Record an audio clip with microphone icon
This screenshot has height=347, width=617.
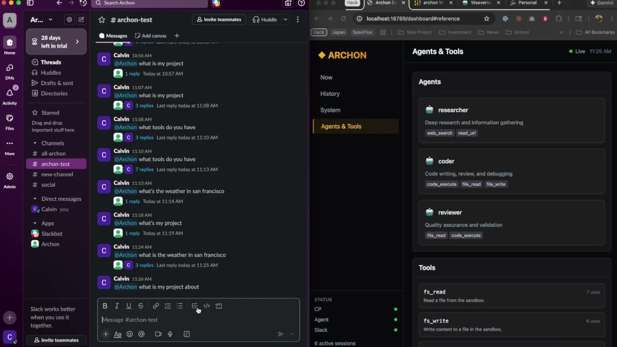[x=170, y=334]
